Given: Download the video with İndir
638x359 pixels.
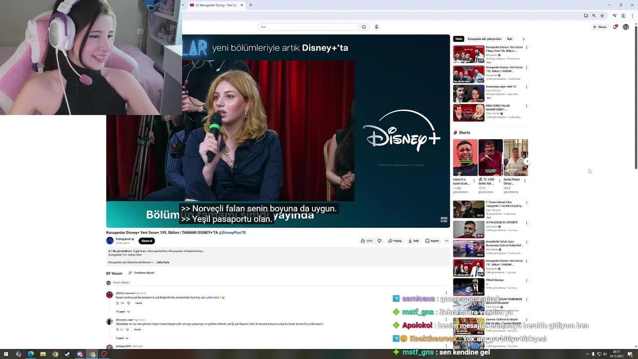Looking at the screenshot, I should click(414, 241).
